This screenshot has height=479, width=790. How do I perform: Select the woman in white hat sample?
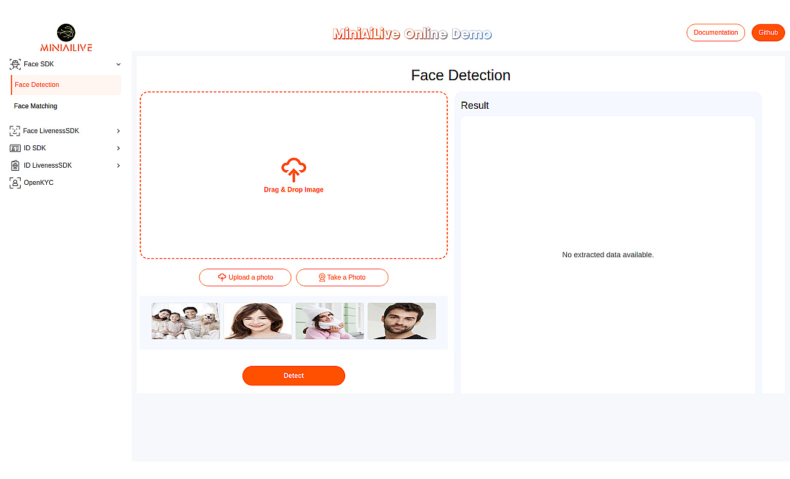(329, 321)
